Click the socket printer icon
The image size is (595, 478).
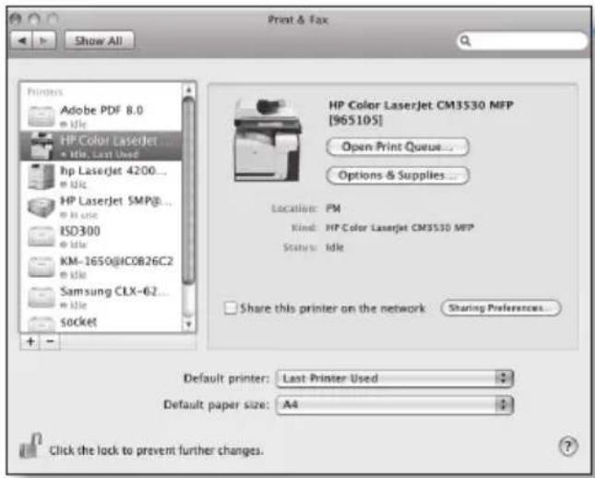[41, 324]
